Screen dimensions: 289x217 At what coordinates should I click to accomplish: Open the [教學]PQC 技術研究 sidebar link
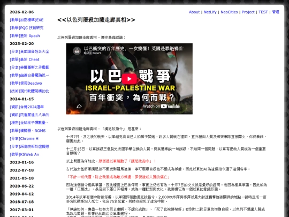point(27,28)
